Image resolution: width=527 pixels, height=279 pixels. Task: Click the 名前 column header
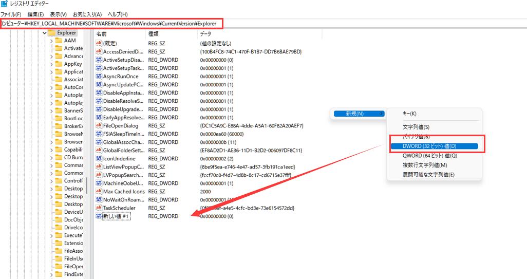pyautogui.click(x=102, y=33)
